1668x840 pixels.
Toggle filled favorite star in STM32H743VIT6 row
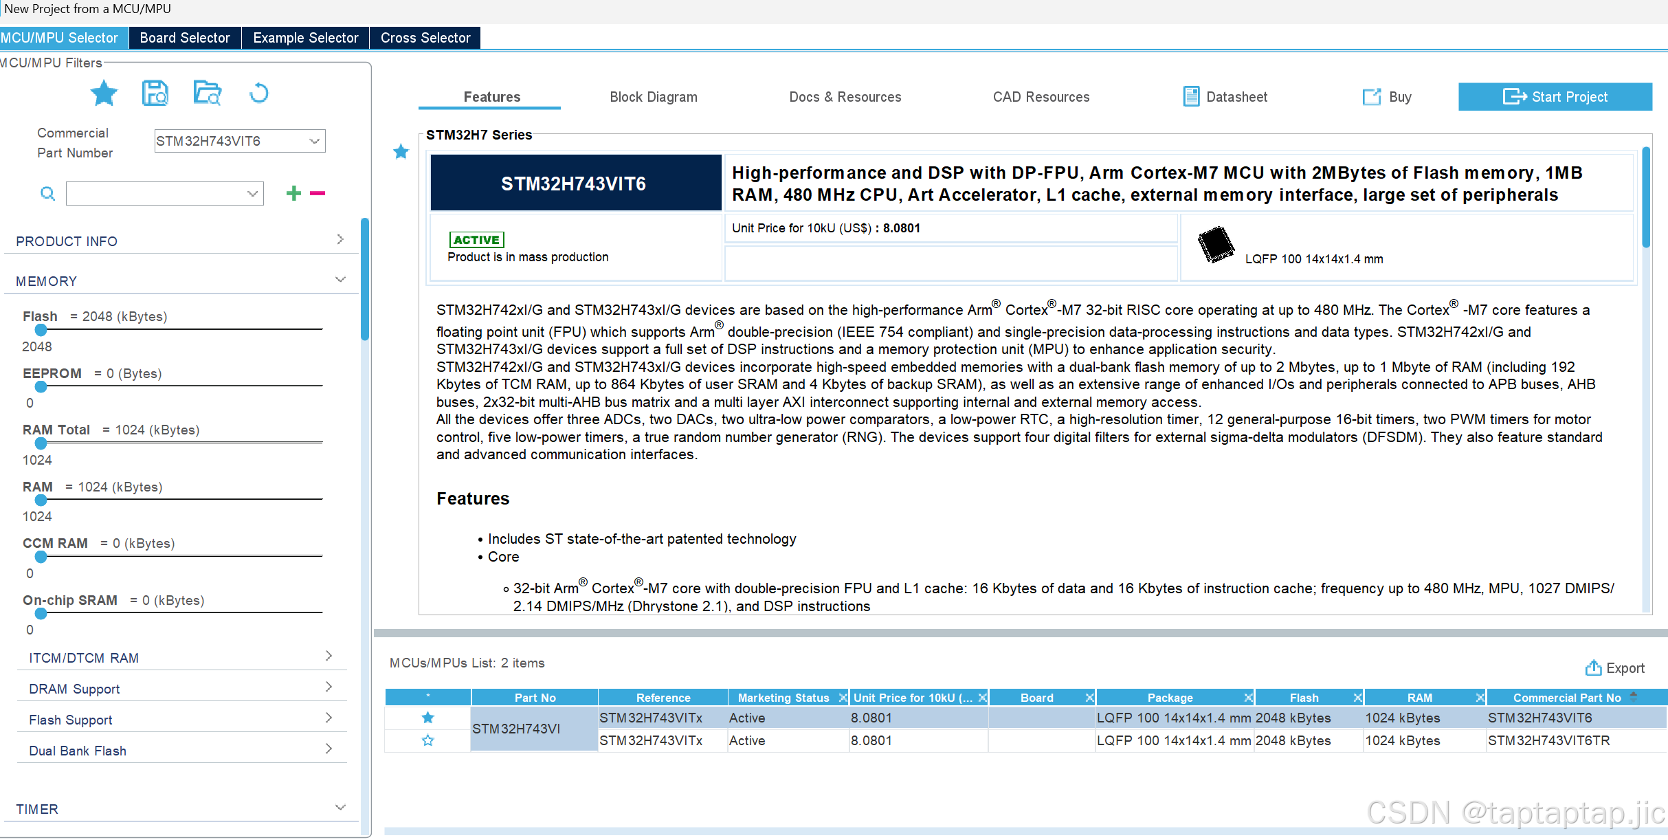(x=427, y=718)
